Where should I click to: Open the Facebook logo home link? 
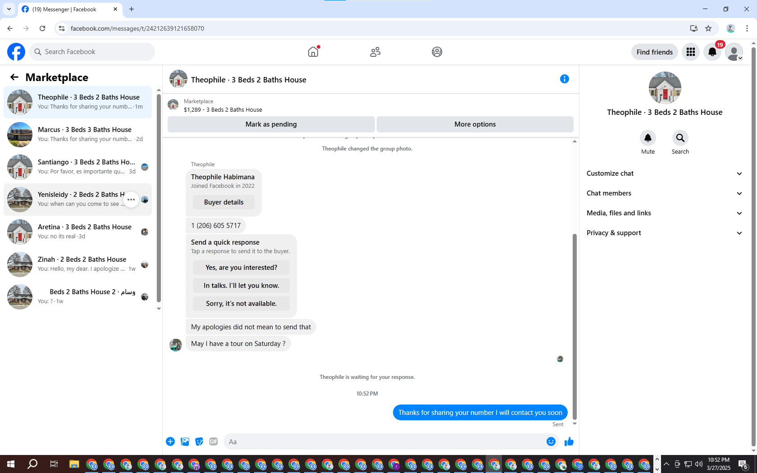16,52
